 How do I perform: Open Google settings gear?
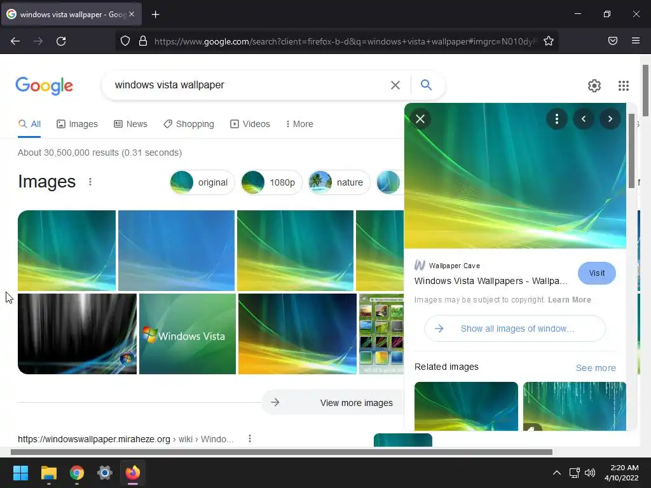click(594, 86)
